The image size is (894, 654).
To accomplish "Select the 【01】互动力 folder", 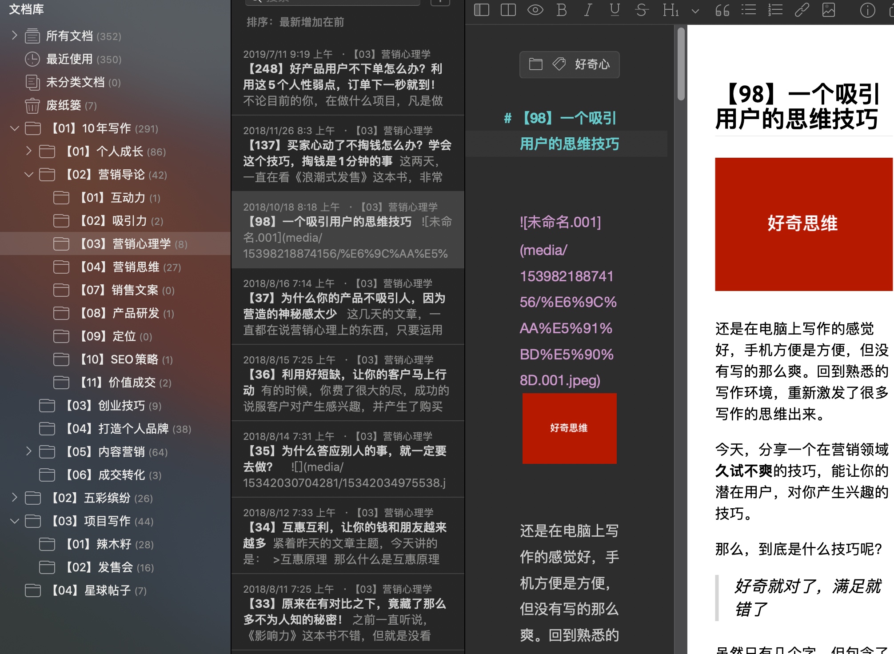I will coord(116,198).
